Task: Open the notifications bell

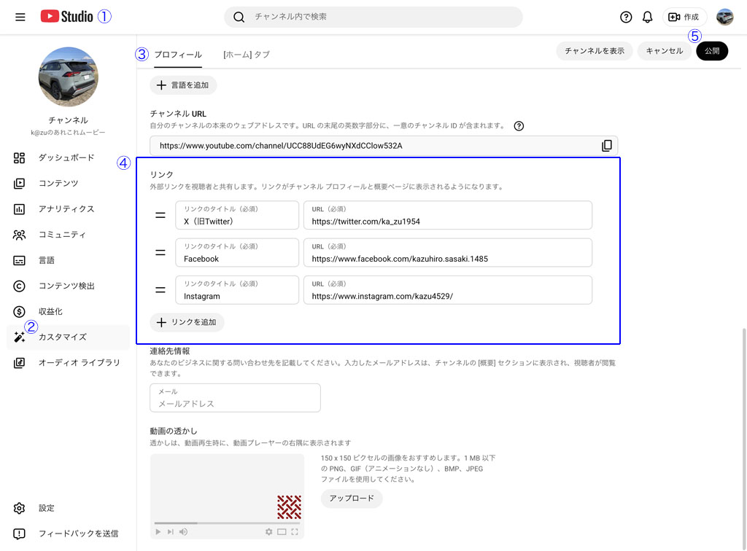Action: [x=647, y=17]
